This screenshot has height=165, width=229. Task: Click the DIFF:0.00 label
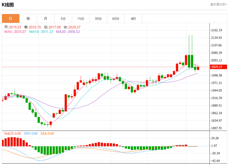(x=31, y=134)
